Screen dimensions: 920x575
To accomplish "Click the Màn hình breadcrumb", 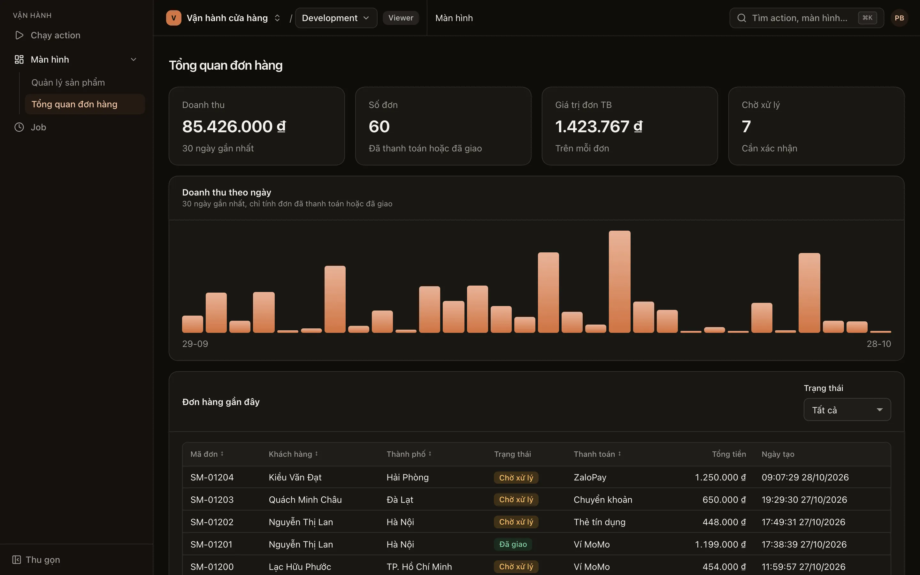I will [454, 18].
